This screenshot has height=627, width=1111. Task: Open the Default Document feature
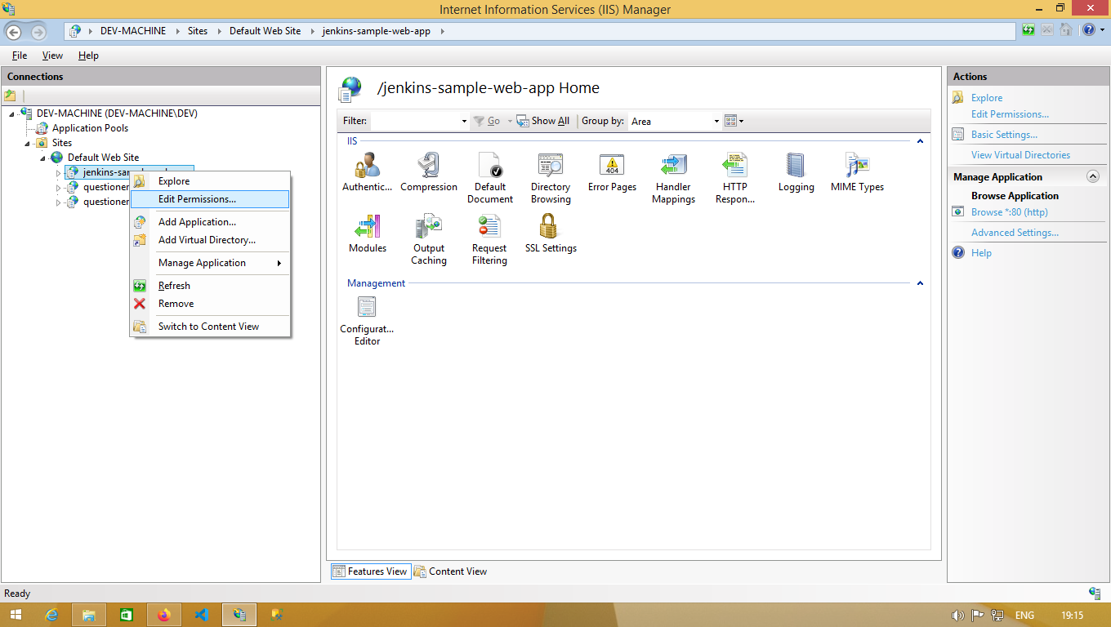pos(490,178)
